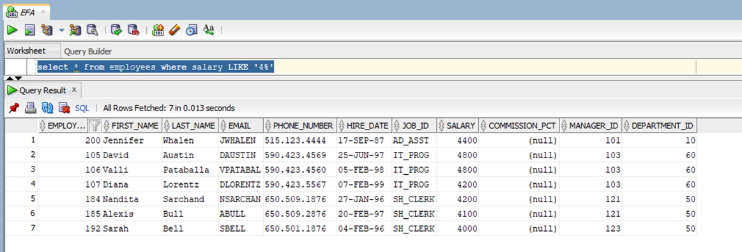Click the 4100 salary cell
Screen dimensions: 742x252
[x=458, y=214]
